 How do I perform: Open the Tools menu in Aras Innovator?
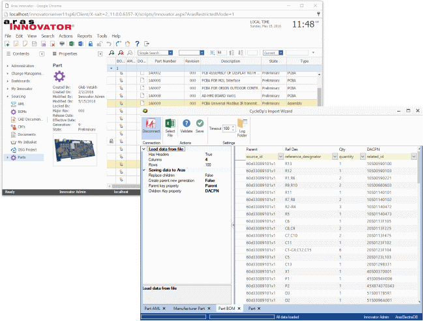102,36
